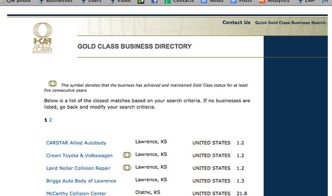
Task: Open the Notes document bookmark icon
Action: point(204,1)
